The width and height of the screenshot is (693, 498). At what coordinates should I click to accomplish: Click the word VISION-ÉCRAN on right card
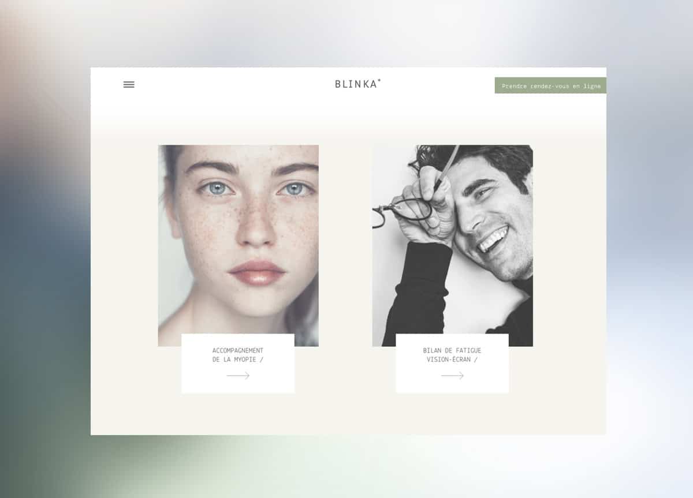pos(449,360)
